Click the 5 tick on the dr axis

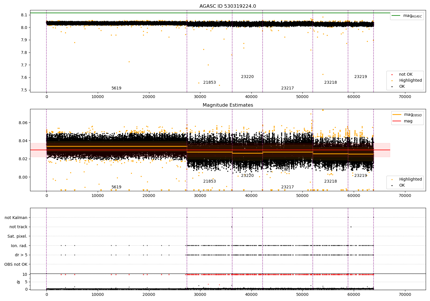tap(26, 282)
